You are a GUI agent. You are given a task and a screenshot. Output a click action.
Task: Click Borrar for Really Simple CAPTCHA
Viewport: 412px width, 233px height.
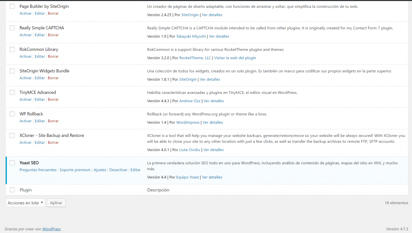(x=53, y=35)
